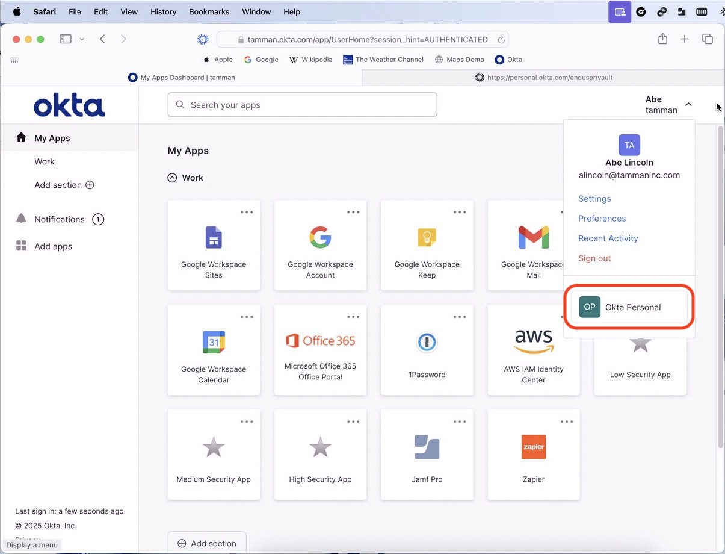Open the Jamf Pro app
Viewport: 725px width, 554px height.
(x=427, y=455)
